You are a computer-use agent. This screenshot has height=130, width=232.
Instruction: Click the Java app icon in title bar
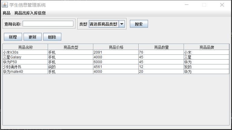(5, 5)
